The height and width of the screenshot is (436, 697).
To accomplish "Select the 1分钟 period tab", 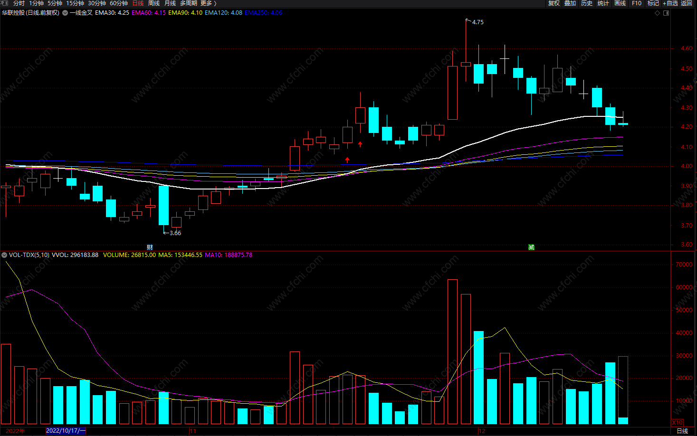I will (x=37, y=3).
